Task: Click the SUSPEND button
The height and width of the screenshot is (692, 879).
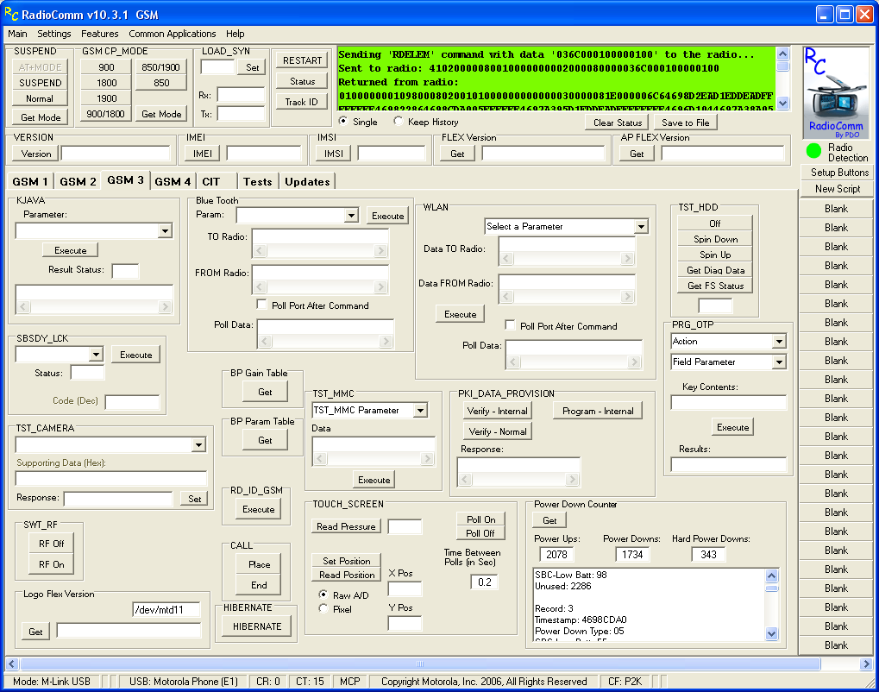Action: pos(41,83)
